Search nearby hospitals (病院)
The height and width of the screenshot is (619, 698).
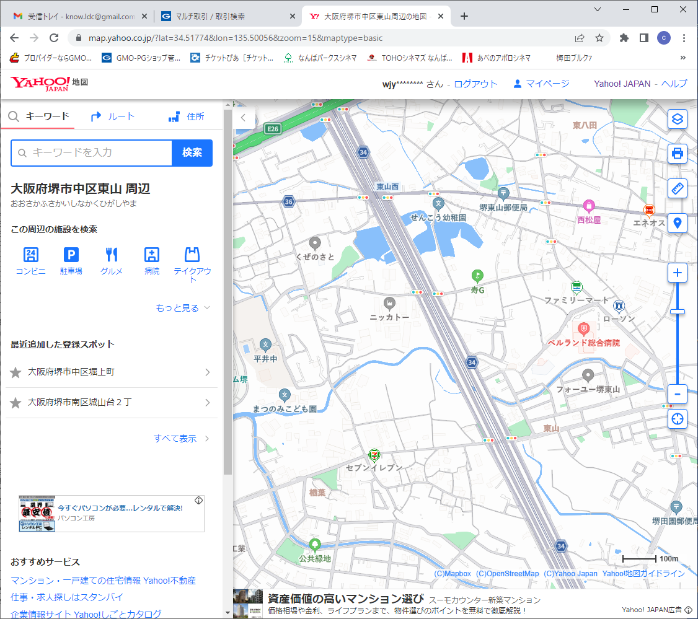click(x=152, y=261)
